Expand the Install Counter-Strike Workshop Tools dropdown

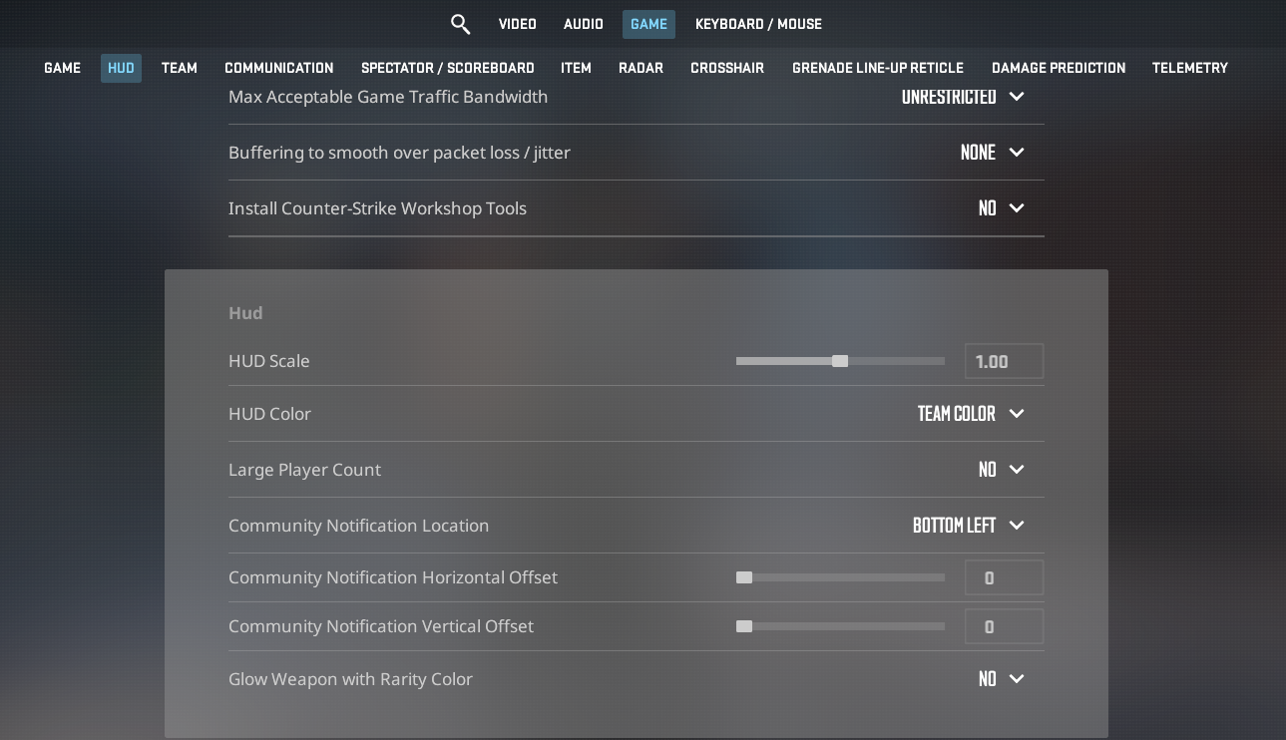1016,208
